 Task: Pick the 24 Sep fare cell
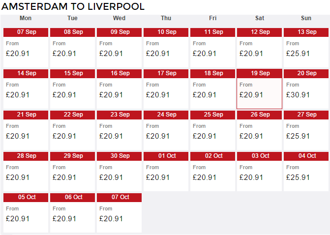166,130
